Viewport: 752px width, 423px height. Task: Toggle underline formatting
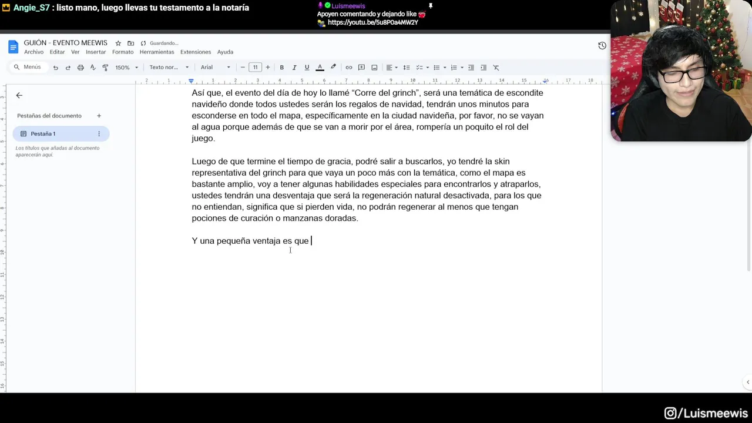point(307,68)
